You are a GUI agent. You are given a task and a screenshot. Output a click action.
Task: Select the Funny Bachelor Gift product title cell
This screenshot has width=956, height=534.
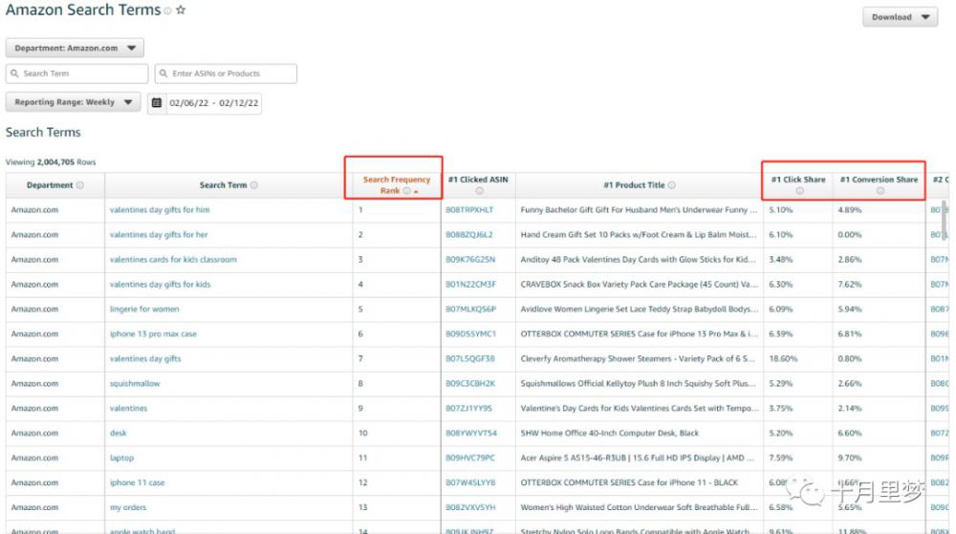(639, 209)
